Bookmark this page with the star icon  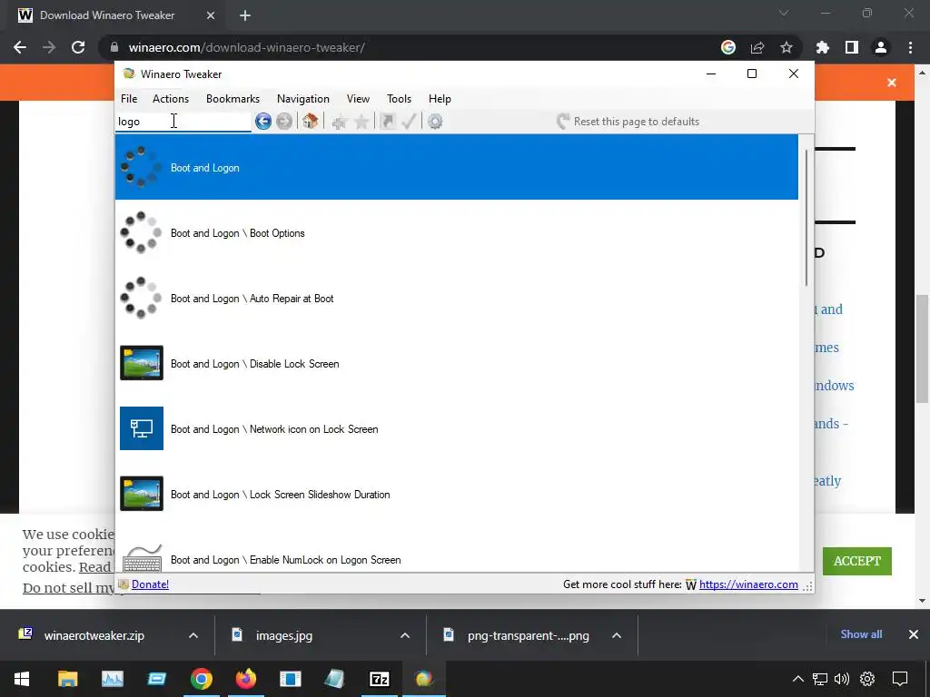[787, 47]
